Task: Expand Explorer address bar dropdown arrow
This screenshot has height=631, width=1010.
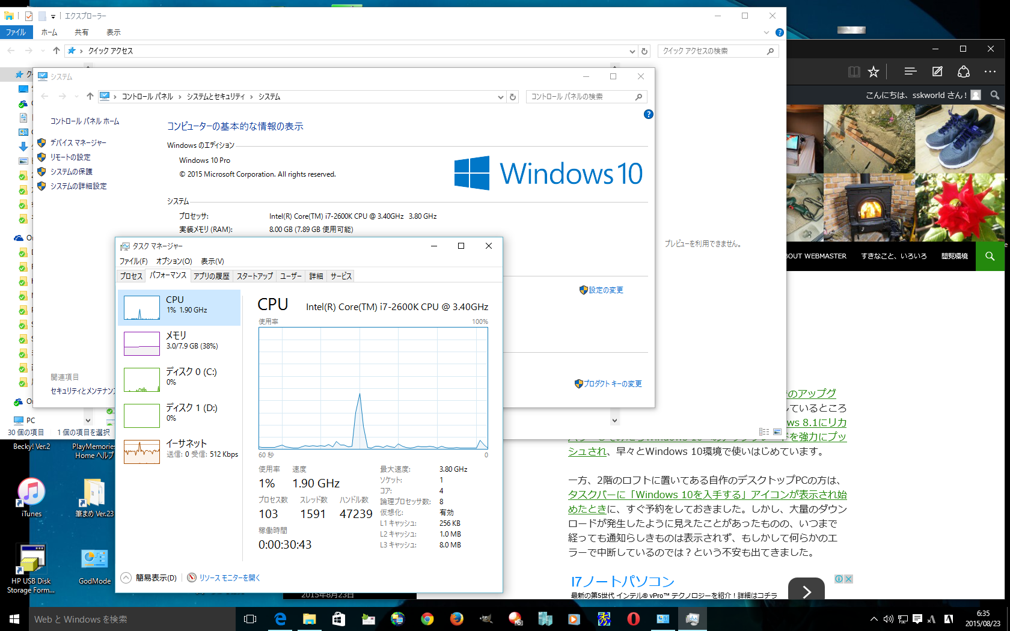Action: pos(632,51)
